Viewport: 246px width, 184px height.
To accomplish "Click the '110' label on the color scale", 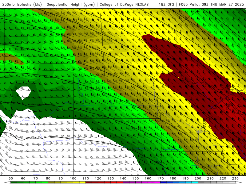I will [x=86, y=178].
